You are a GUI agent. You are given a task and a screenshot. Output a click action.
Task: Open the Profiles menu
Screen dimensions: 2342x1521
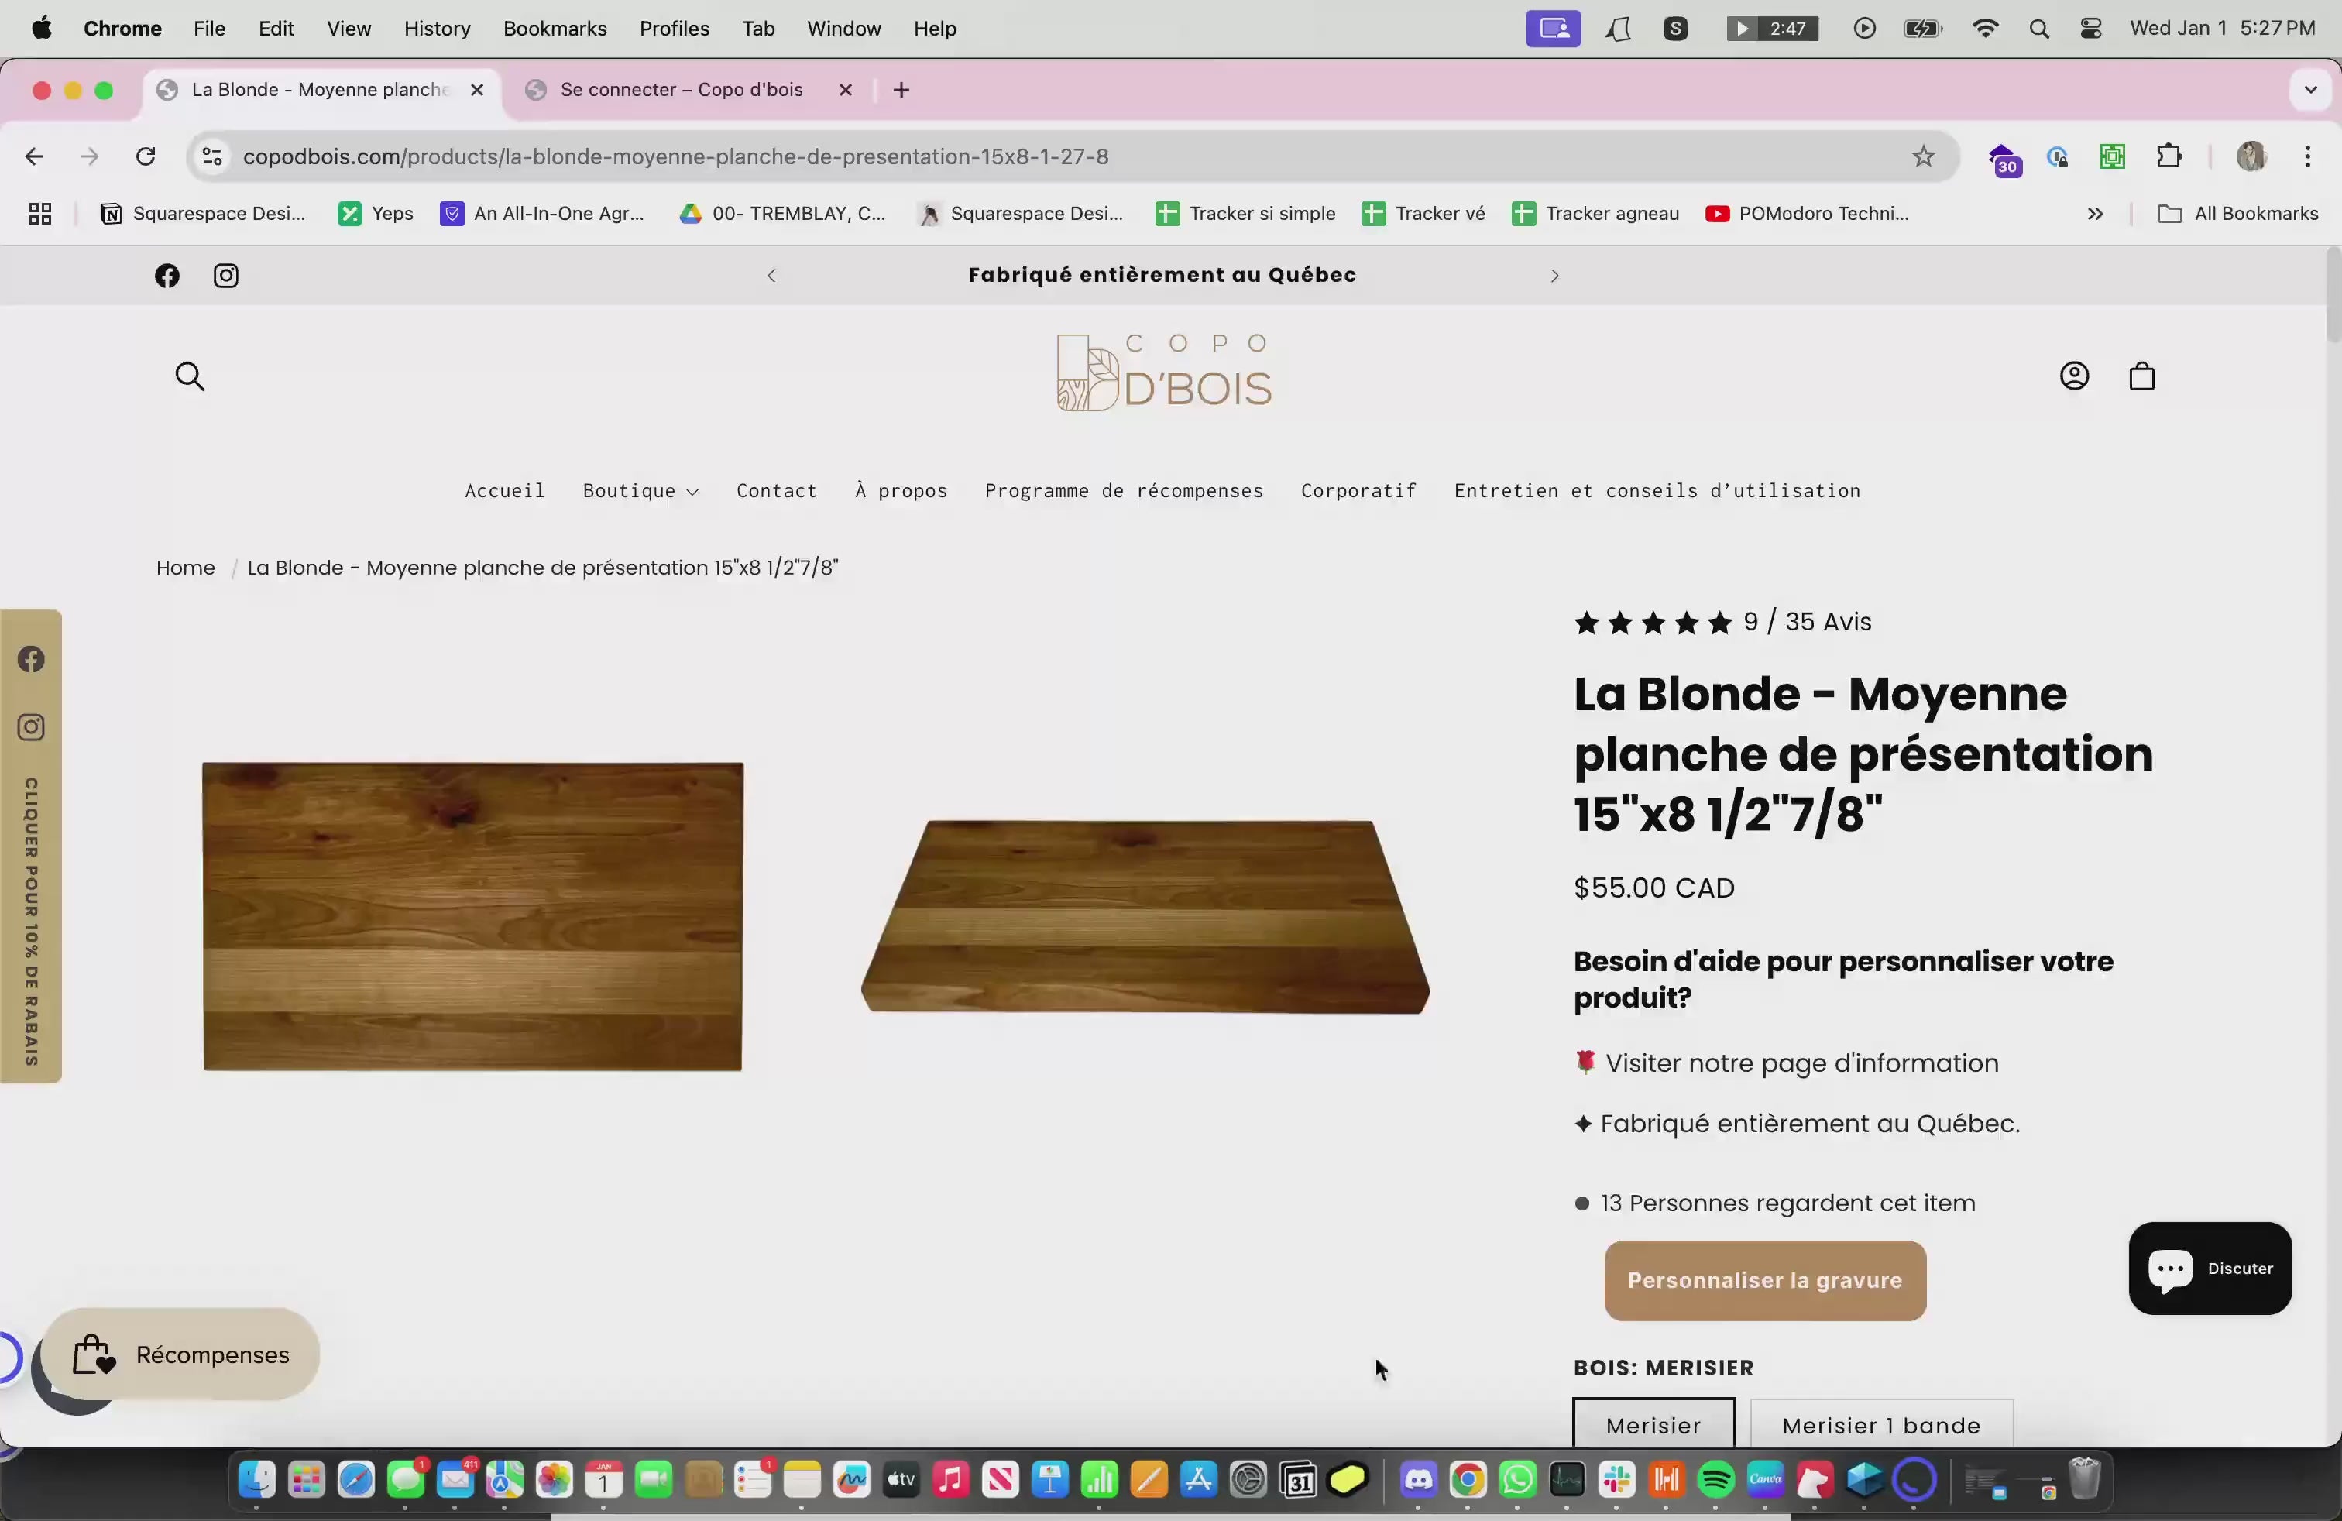pos(674,29)
